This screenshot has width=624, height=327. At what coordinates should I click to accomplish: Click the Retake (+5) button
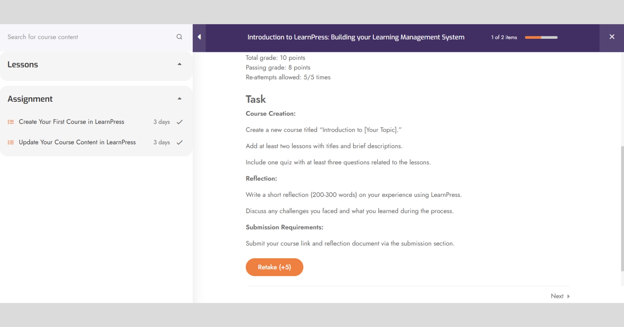pos(275,267)
